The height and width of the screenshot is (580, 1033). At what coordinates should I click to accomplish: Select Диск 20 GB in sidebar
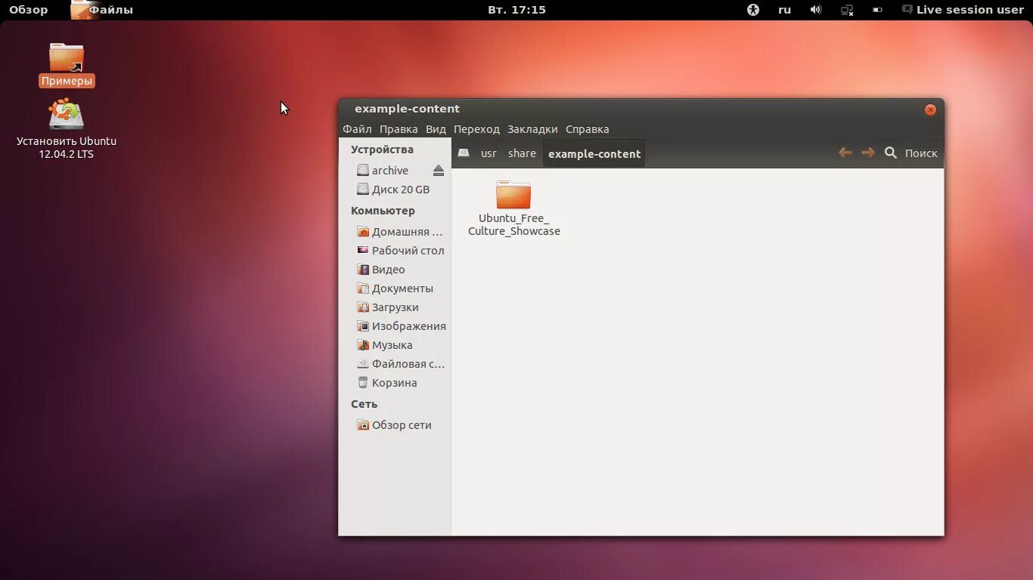click(401, 190)
